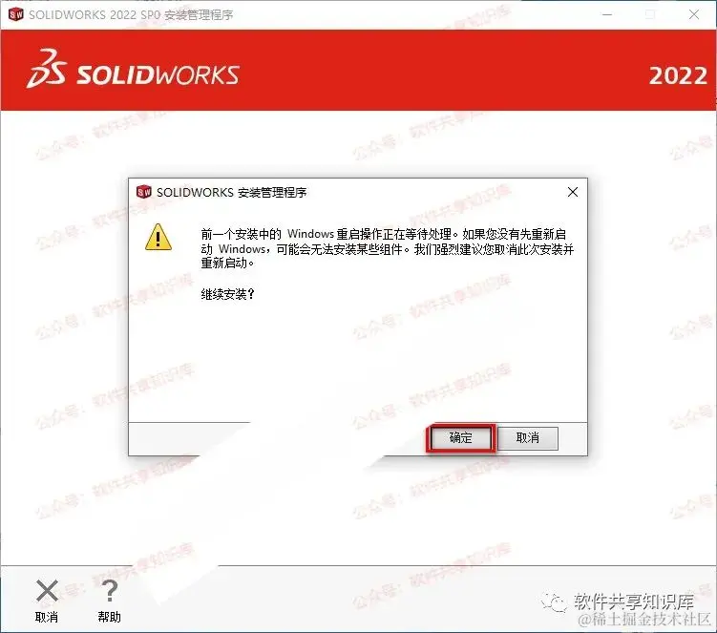Image resolution: width=717 pixels, height=633 pixels.
Task: Minimize the SOLIDWORKS 2022 SP0 installer window
Action: click(607, 14)
